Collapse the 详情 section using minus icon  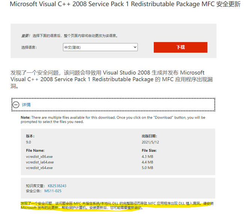[x=16, y=105]
